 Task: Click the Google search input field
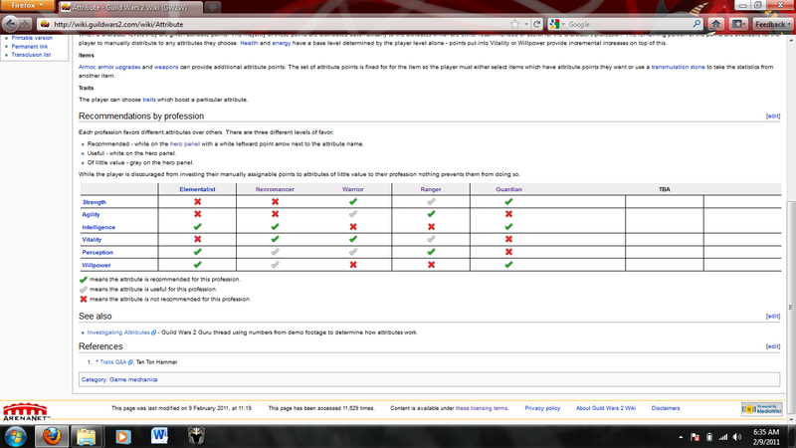[x=629, y=24]
